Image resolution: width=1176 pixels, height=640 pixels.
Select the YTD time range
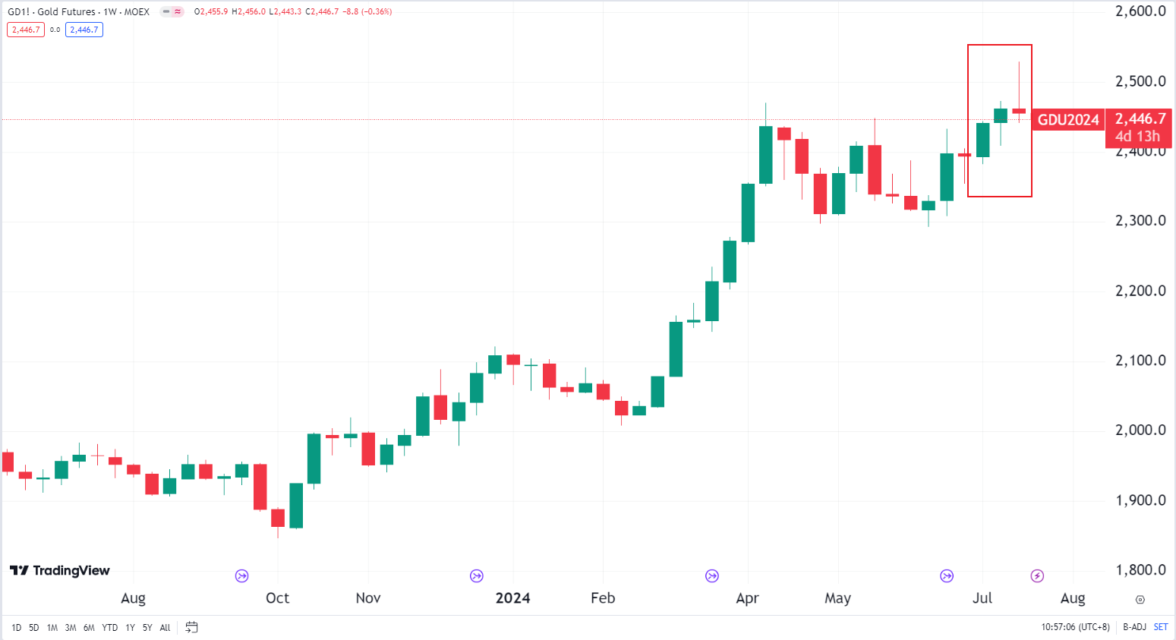tap(110, 628)
